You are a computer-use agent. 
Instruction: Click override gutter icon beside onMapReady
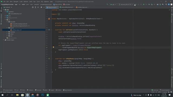[49, 59]
